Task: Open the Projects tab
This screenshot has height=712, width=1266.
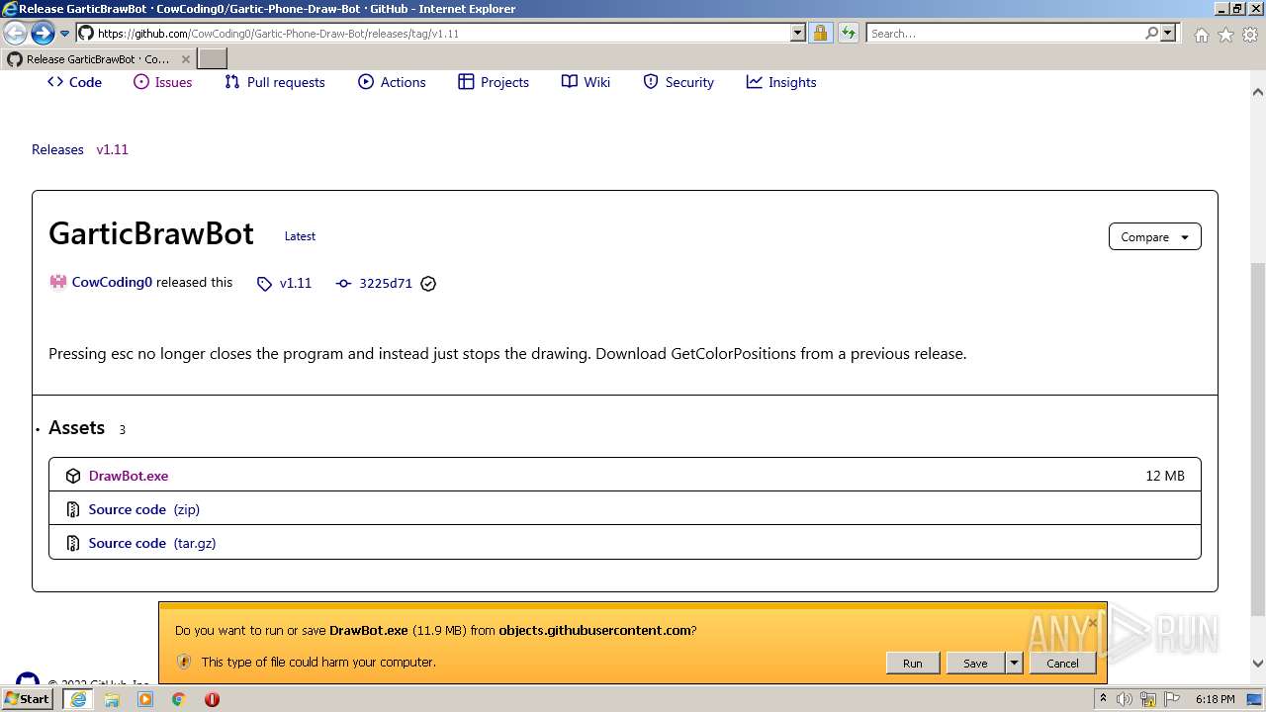Action: [494, 82]
